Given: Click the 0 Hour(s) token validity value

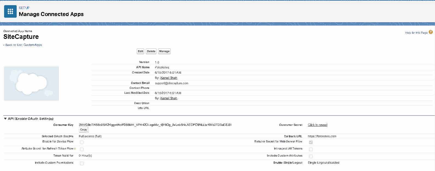Looking at the screenshot, I should (85, 156).
